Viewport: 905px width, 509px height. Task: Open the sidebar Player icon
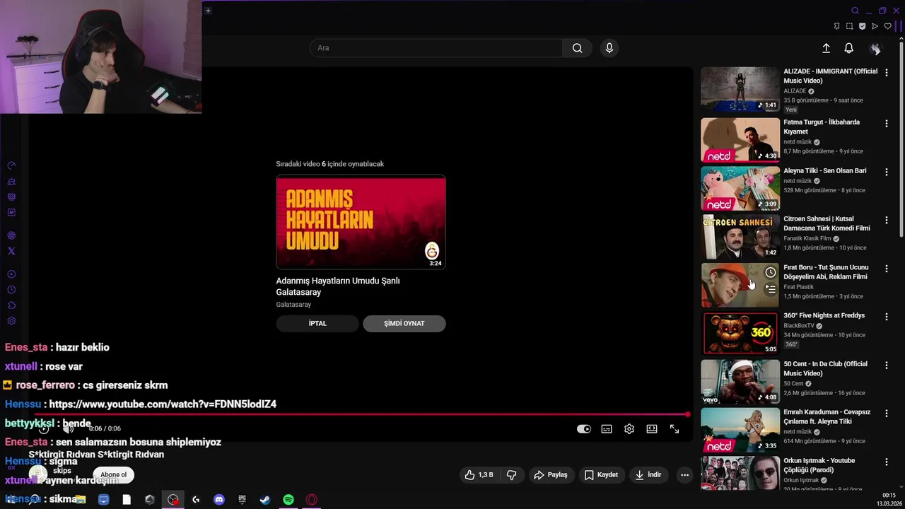(x=11, y=274)
